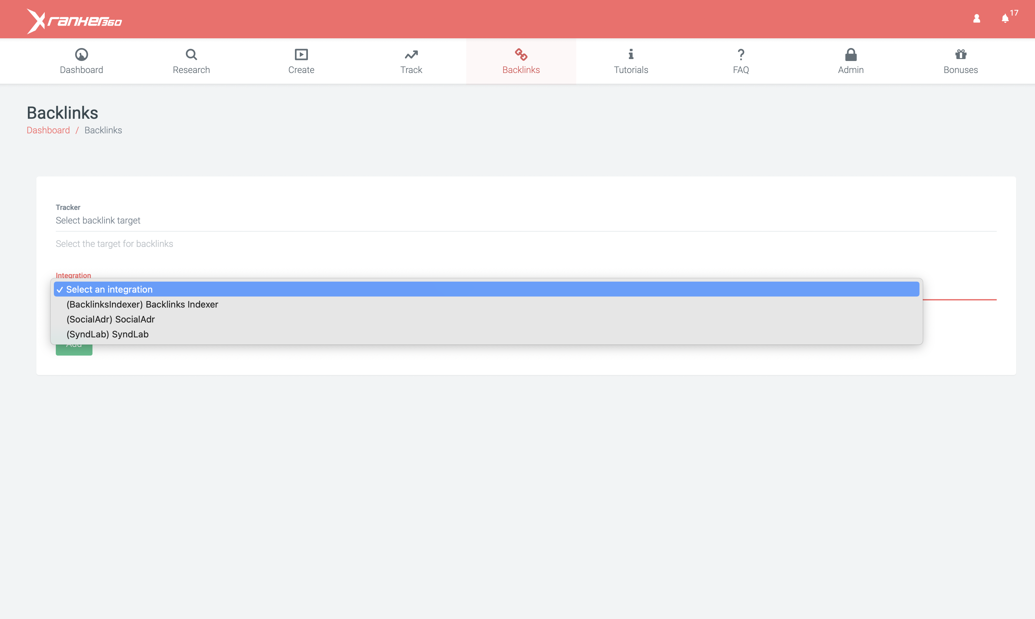Click the Backlinks chain icon
This screenshot has width=1035, height=619.
click(x=521, y=54)
